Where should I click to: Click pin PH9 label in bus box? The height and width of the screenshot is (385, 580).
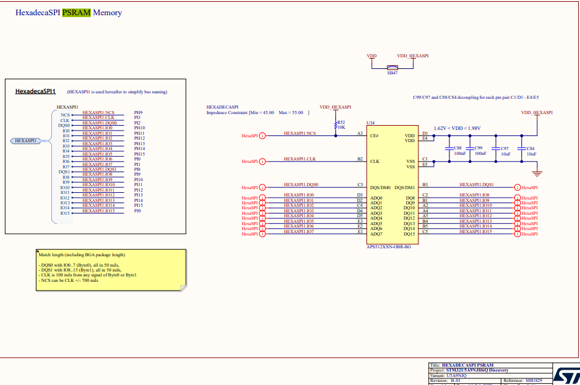pyautogui.click(x=138, y=112)
